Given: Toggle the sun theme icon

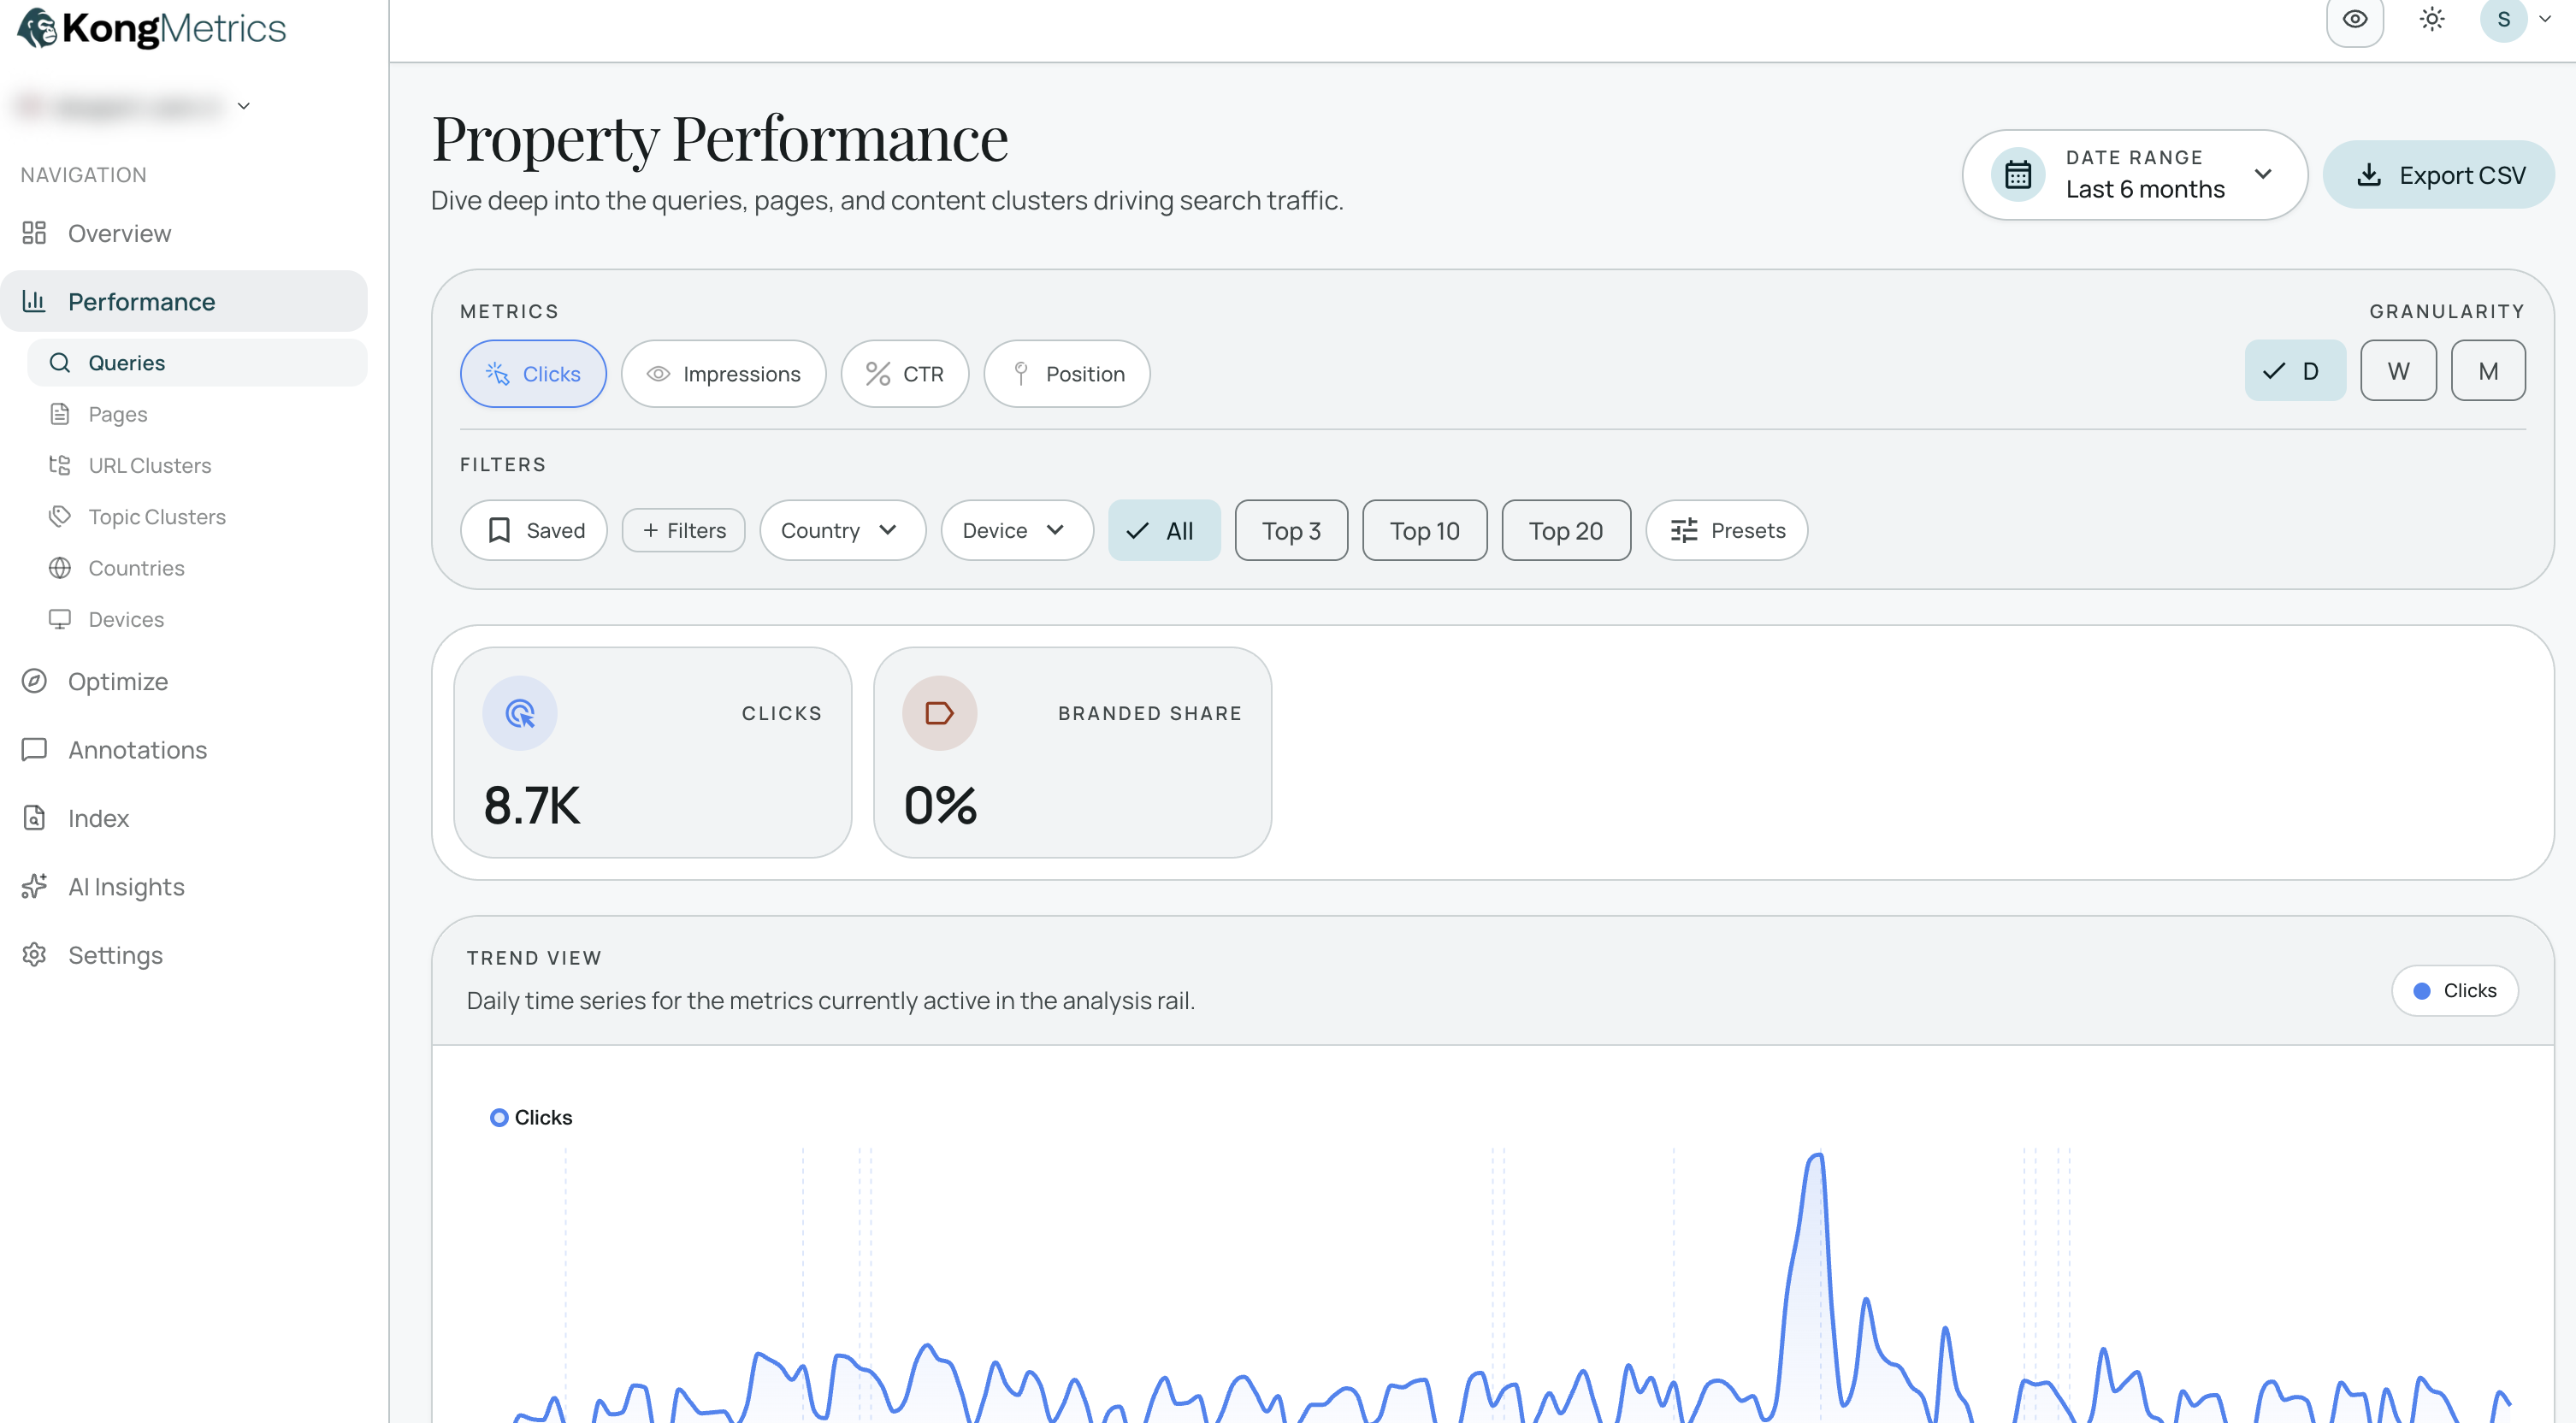Looking at the screenshot, I should pyautogui.click(x=2432, y=19).
